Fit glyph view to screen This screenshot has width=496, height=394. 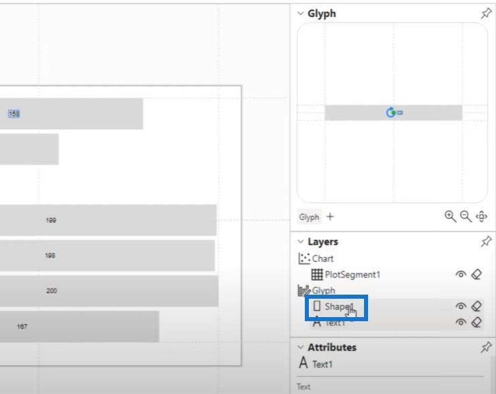click(482, 216)
